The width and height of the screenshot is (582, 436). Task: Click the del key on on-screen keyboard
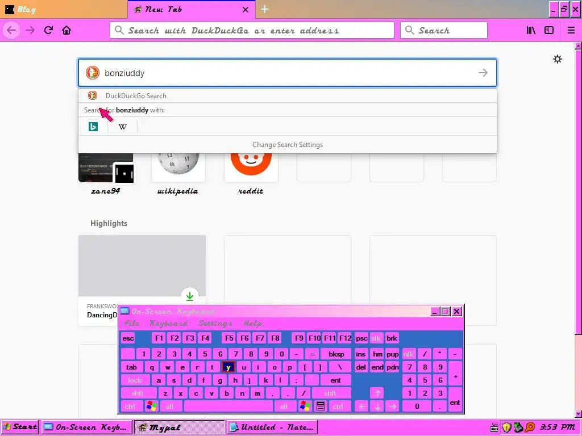pyautogui.click(x=361, y=367)
